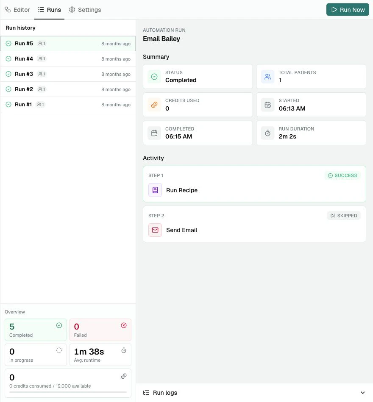Click the In progress spinner icon
Viewport: 373px width, 402px height.
point(59,350)
